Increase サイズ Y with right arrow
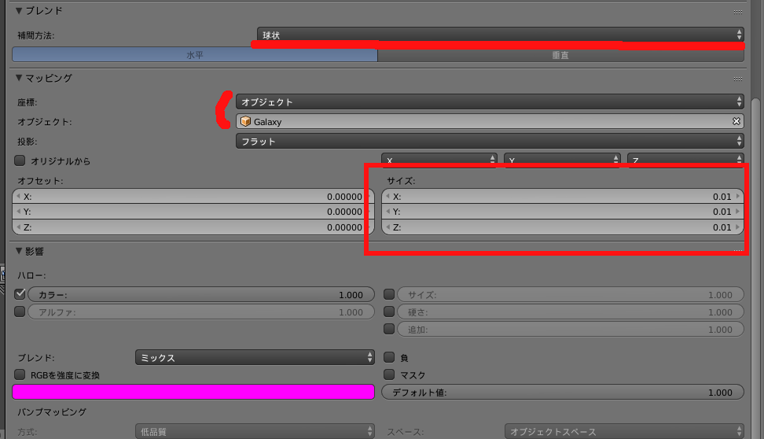 tap(738, 211)
